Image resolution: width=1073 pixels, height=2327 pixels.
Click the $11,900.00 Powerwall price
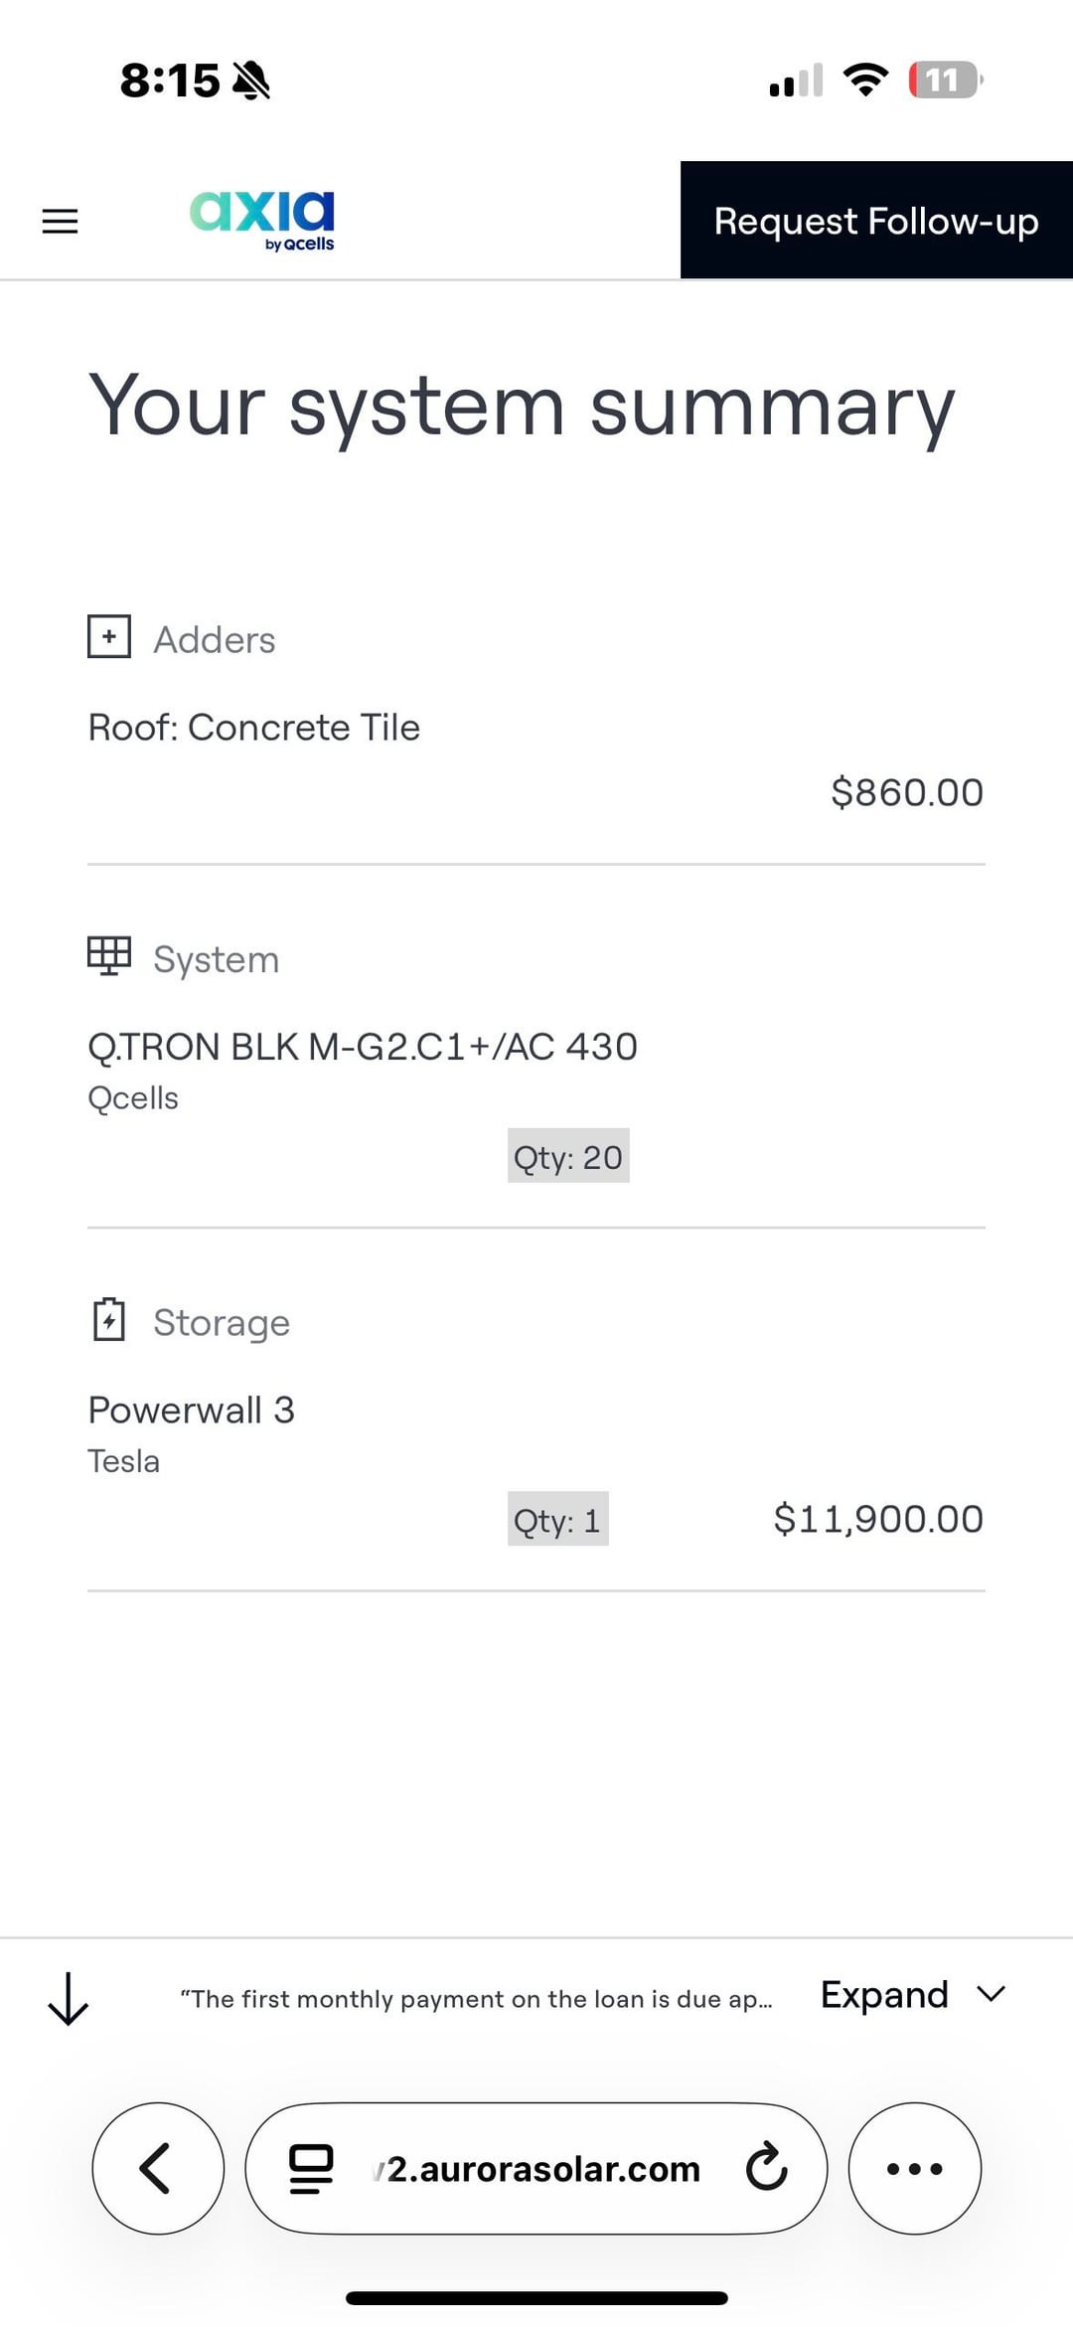(x=878, y=1519)
